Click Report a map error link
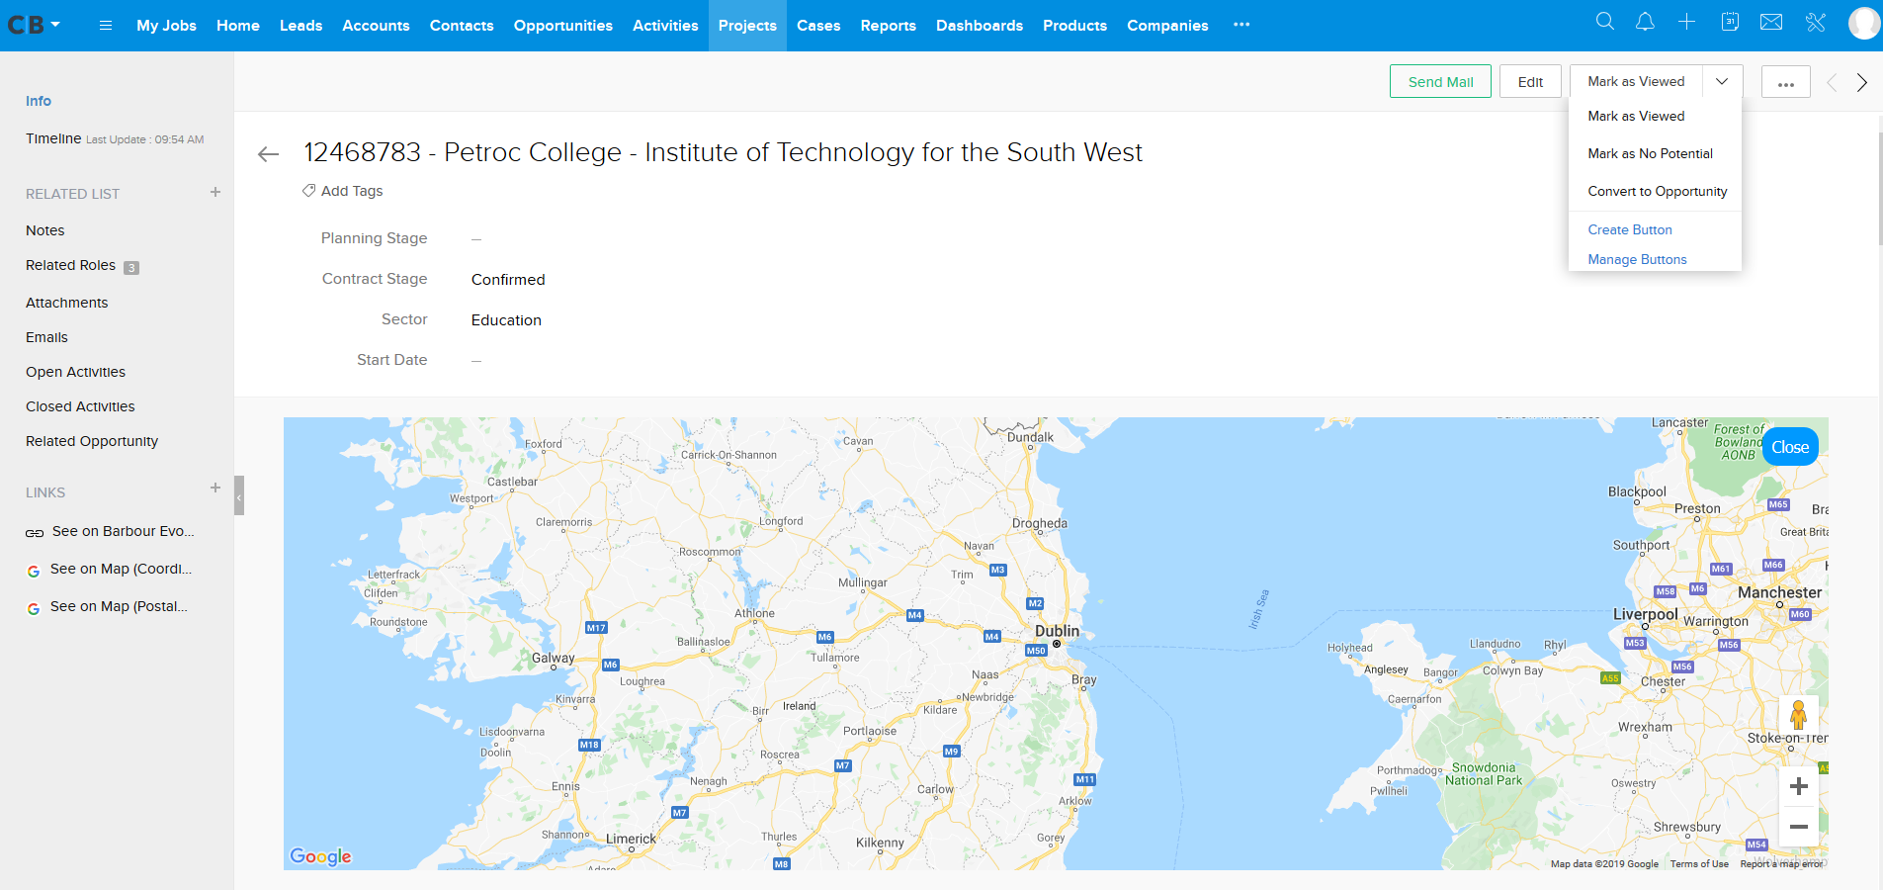This screenshot has width=1883, height=890. (1781, 864)
